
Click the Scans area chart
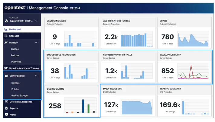pos(193,39)
